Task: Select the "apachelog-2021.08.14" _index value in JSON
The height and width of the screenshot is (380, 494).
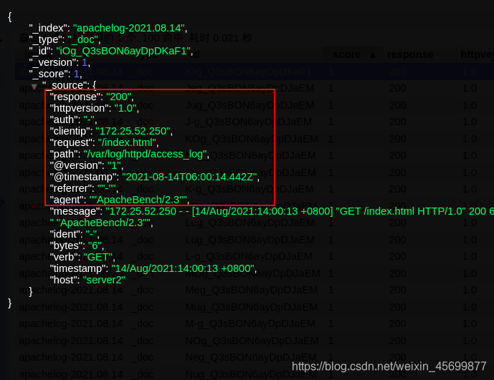Action: click(129, 28)
